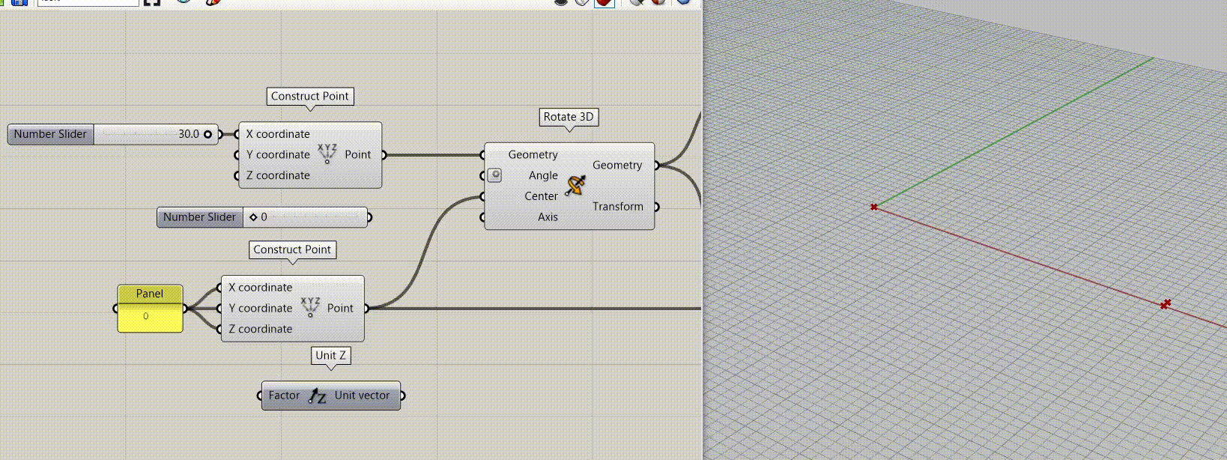Click Z coordinate input on Panel-fed Construct Point

coord(261,329)
